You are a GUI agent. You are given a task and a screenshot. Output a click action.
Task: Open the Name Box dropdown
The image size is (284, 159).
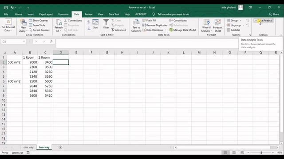pos(24,42)
